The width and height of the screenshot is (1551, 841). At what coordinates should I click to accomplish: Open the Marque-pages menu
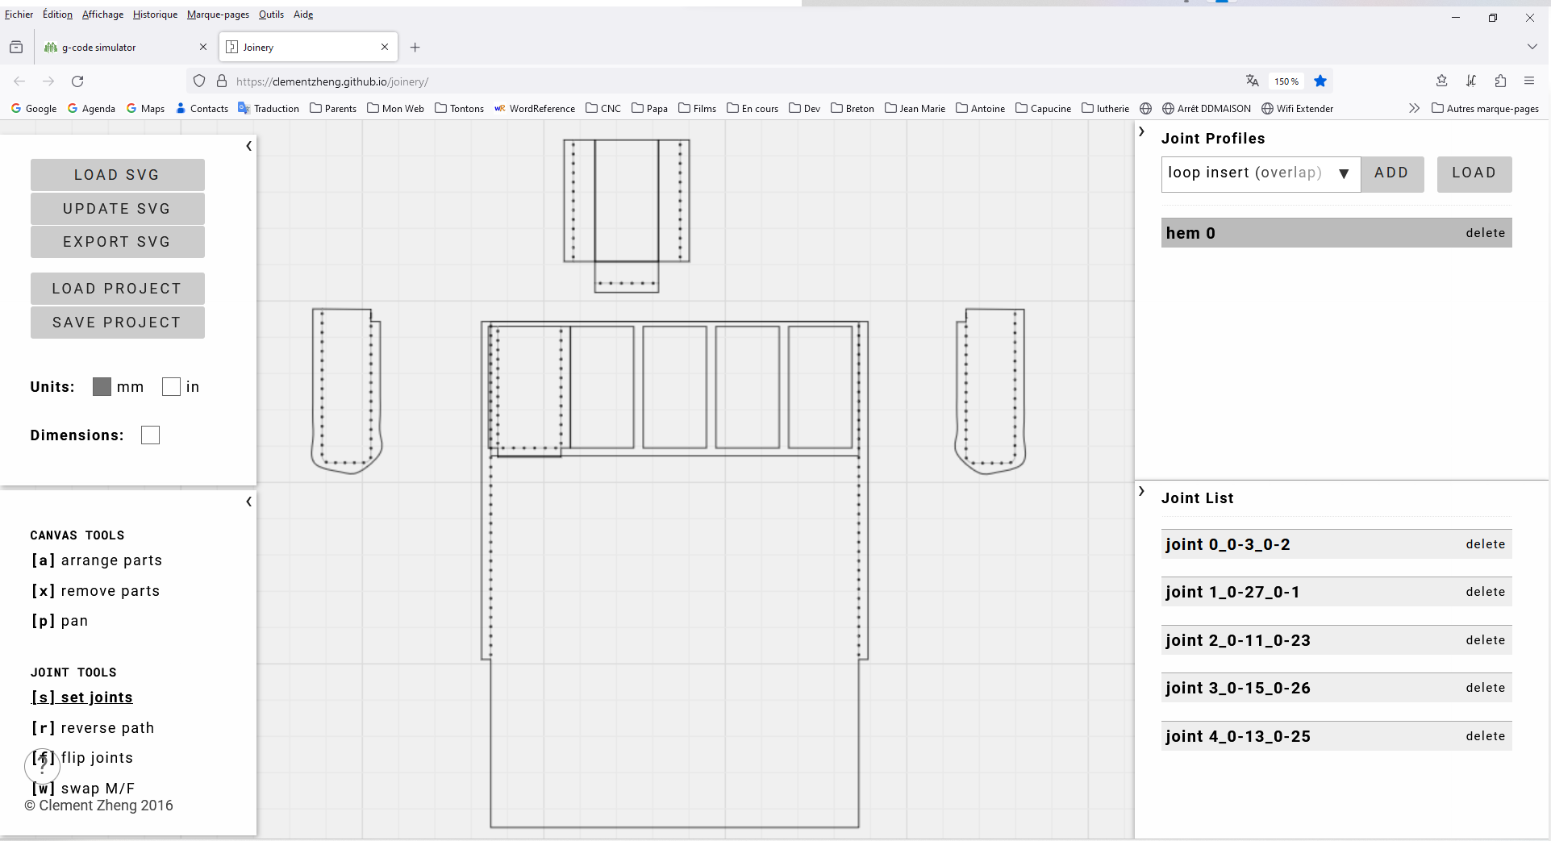[218, 15]
